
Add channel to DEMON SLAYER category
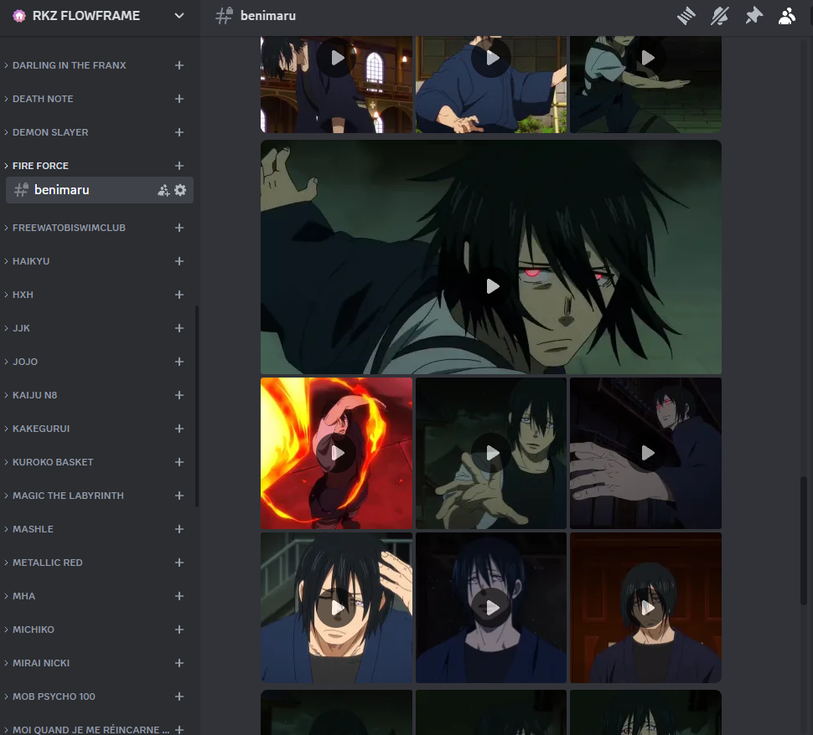[179, 132]
